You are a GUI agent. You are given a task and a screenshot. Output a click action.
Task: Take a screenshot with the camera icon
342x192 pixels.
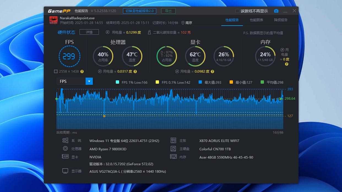coord(276,11)
